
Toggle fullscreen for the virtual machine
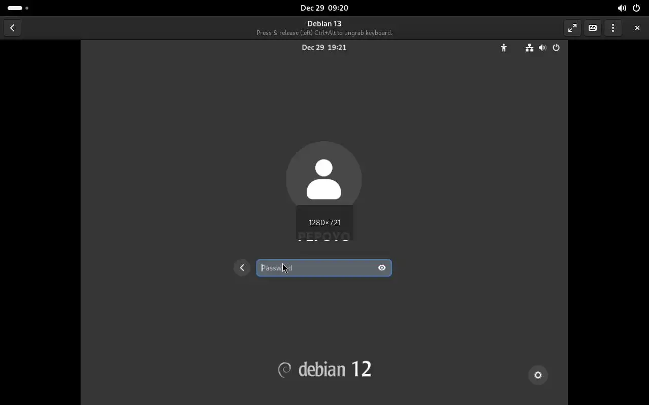coord(572,28)
